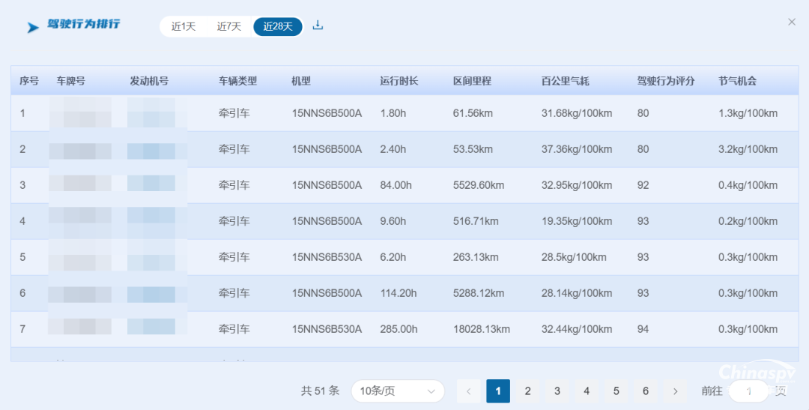809x410 pixels.
Task: Go to last page 6
Action: (645, 391)
